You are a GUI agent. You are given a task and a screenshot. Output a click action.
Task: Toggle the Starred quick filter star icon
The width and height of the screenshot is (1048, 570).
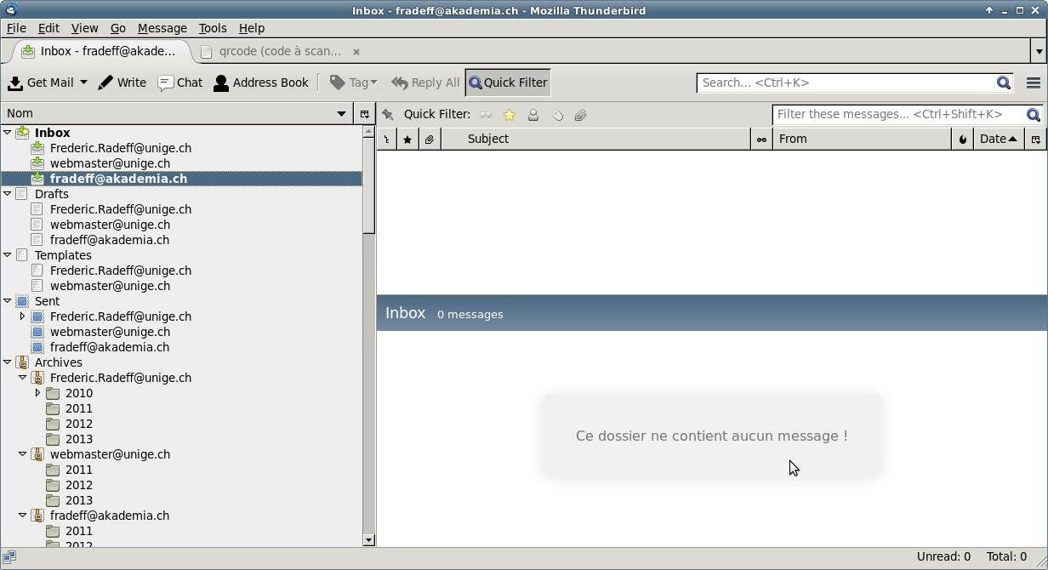click(x=510, y=115)
